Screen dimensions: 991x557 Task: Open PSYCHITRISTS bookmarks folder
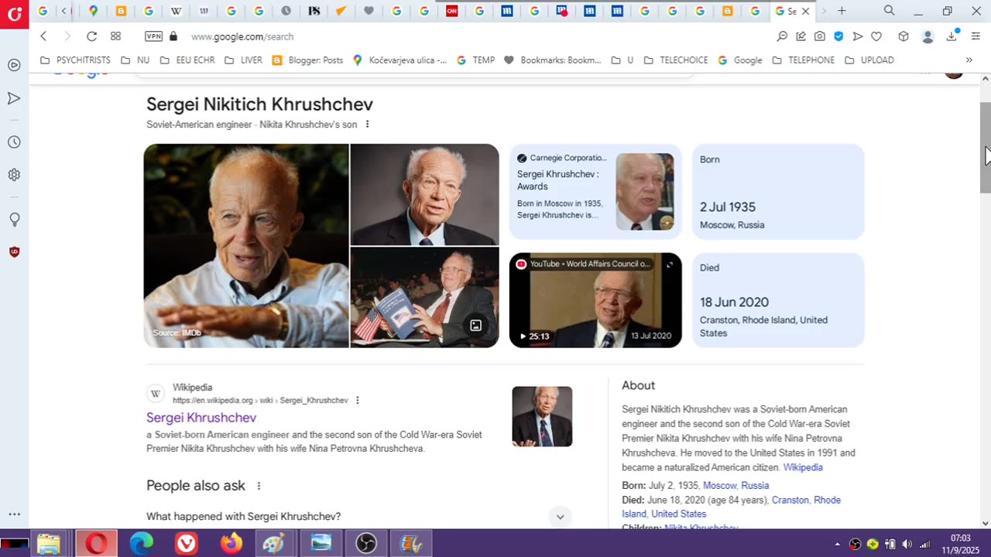(75, 60)
